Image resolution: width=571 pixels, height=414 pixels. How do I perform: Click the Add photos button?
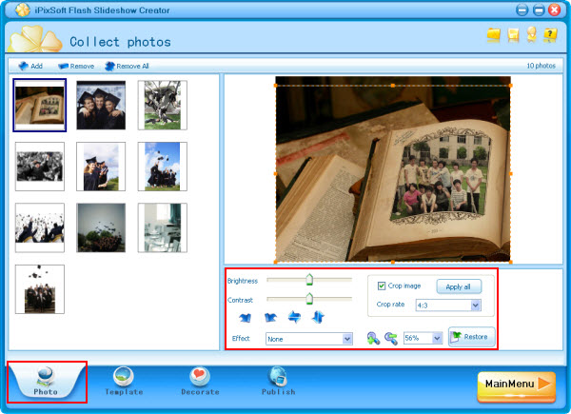pyautogui.click(x=30, y=66)
